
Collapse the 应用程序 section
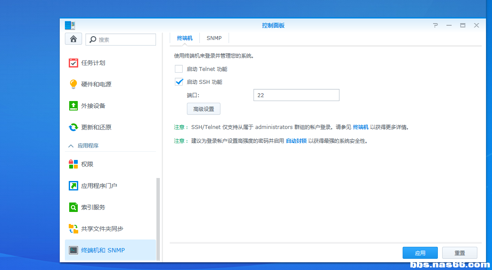tap(71, 146)
